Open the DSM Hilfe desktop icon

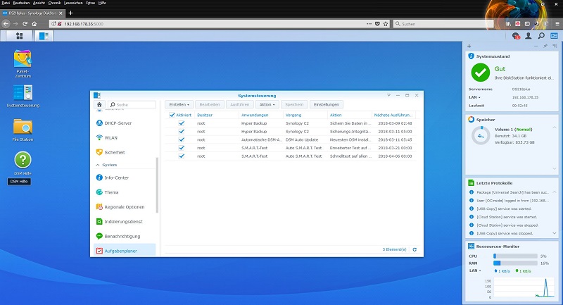[x=23, y=160]
